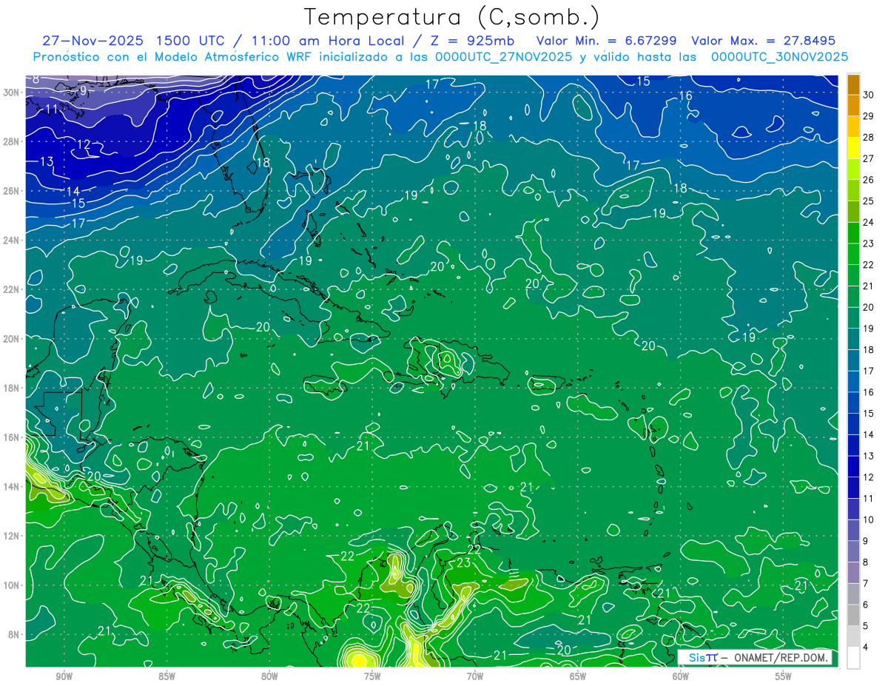Click the "SisTT - ONAMET/REP.DOM." credit box
888x686 pixels.
point(756,657)
